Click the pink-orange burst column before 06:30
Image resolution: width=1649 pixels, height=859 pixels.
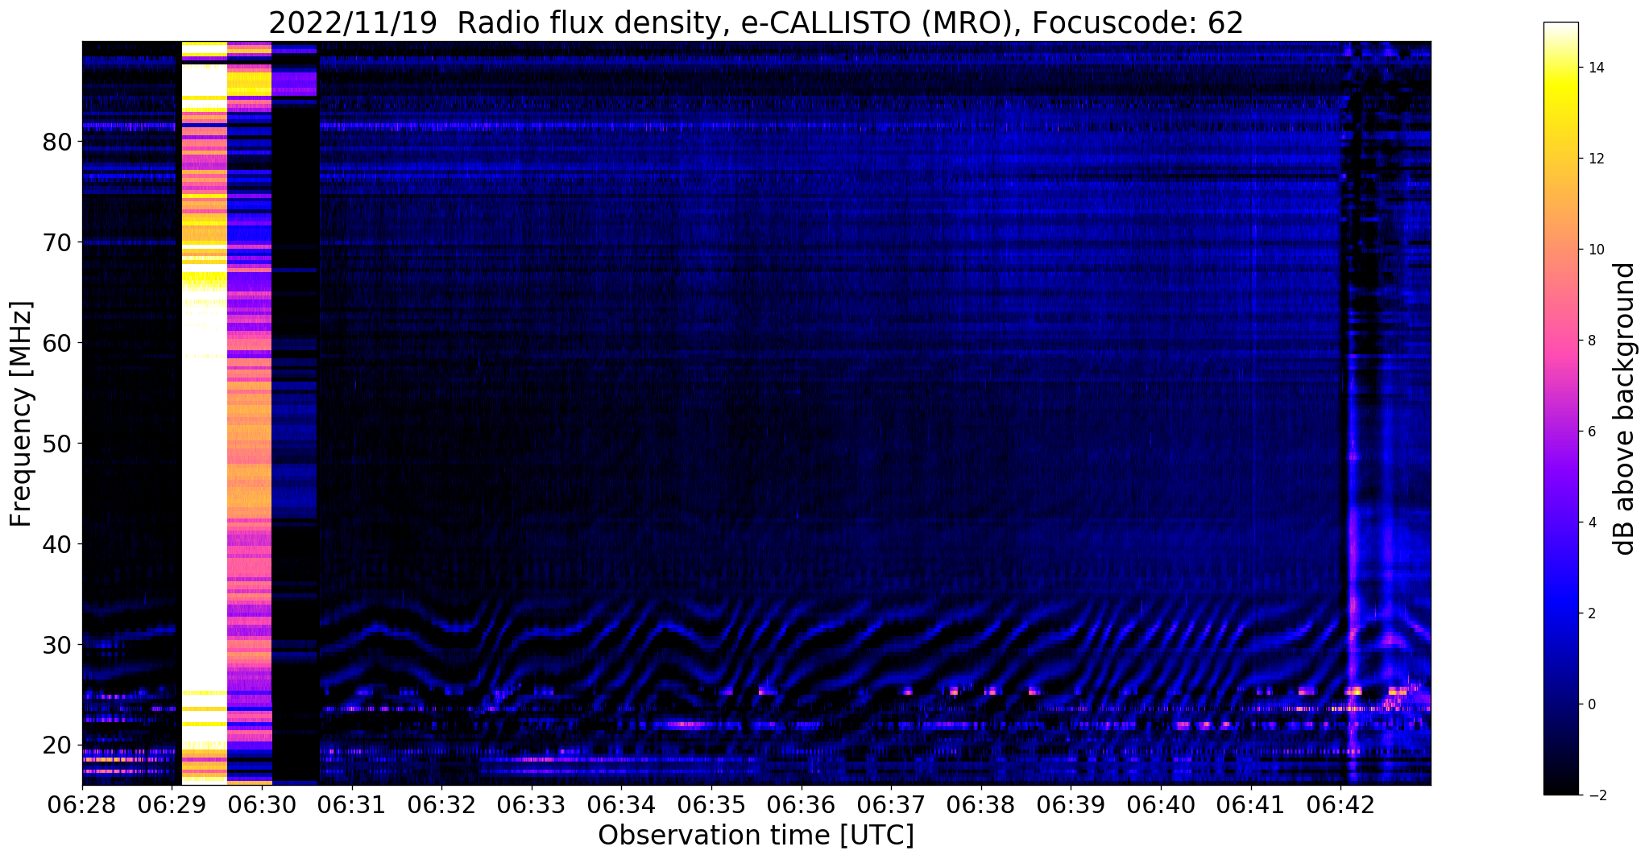pos(250,413)
